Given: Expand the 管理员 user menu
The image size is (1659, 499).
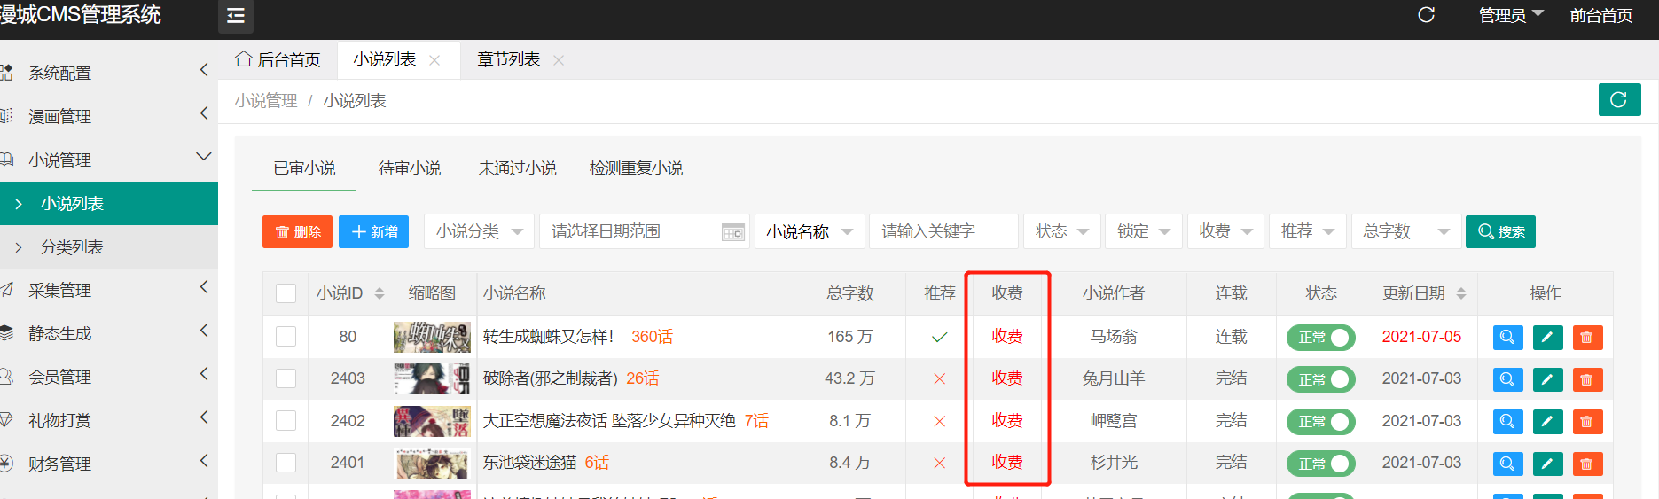Looking at the screenshot, I should coord(1511,15).
